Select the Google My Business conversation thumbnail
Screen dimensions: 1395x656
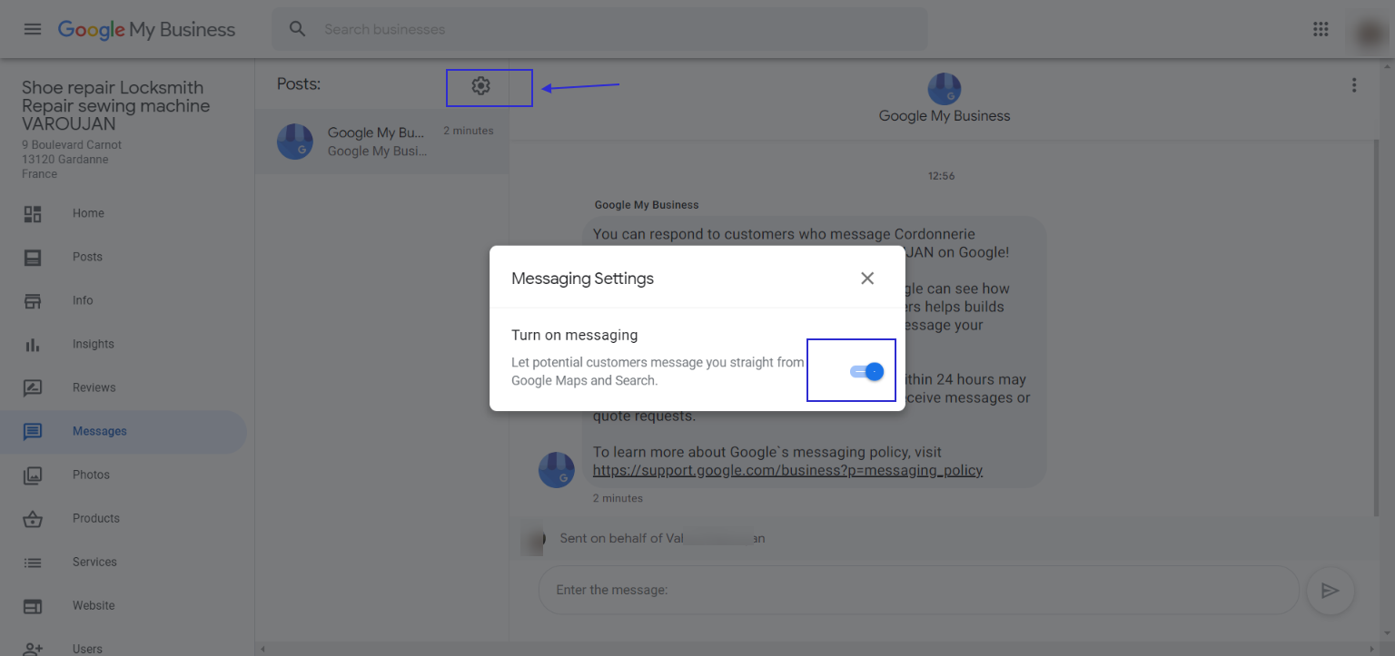pos(294,142)
